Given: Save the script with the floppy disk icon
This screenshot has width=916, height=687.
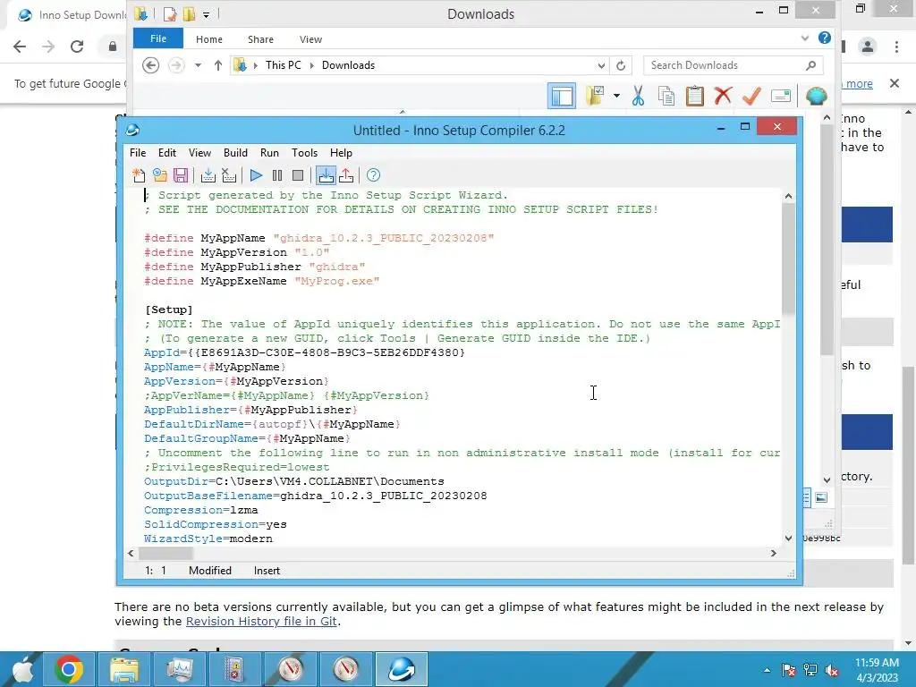Looking at the screenshot, I should click(x=181, y=175).
